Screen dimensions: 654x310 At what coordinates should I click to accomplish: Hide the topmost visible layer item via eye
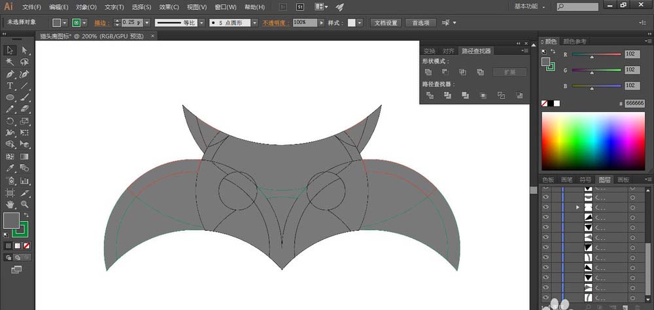547,190
